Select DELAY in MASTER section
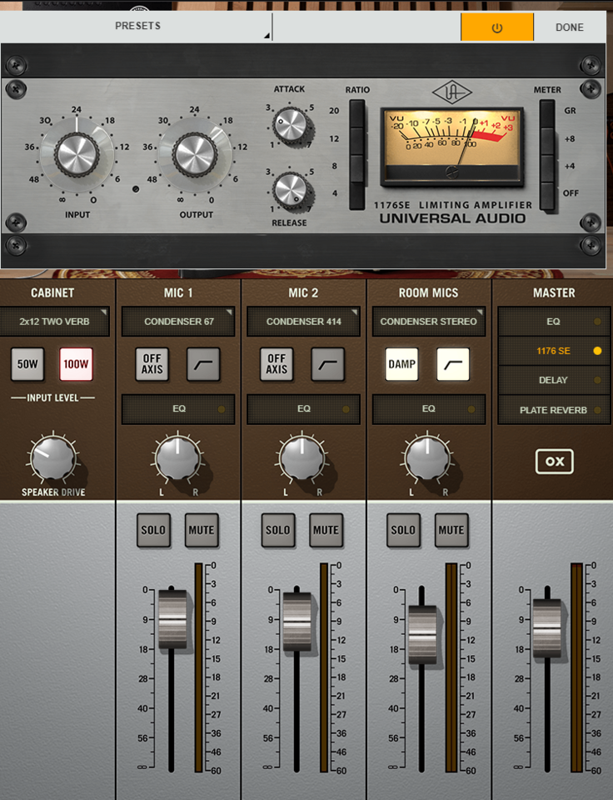The width and height of the screenshot is (613, 800). click(553, 380)
